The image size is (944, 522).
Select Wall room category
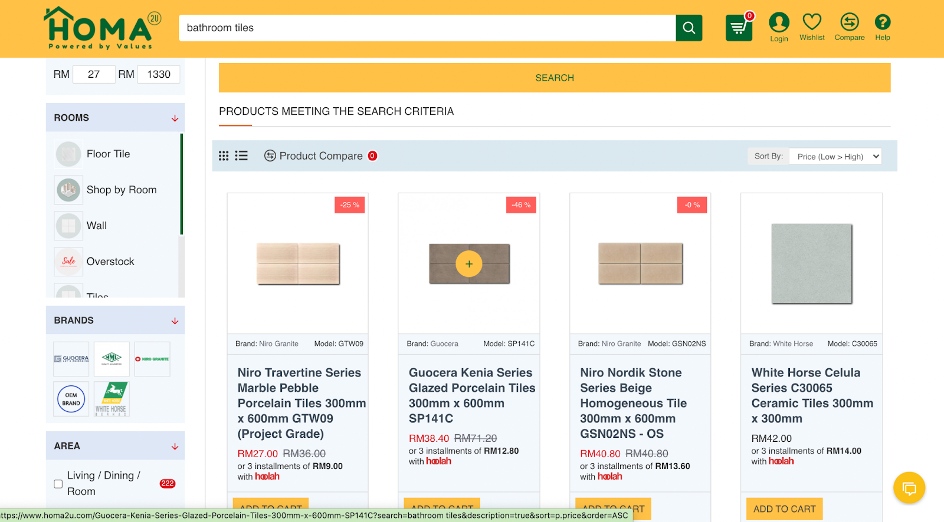[x=97, y=226]
